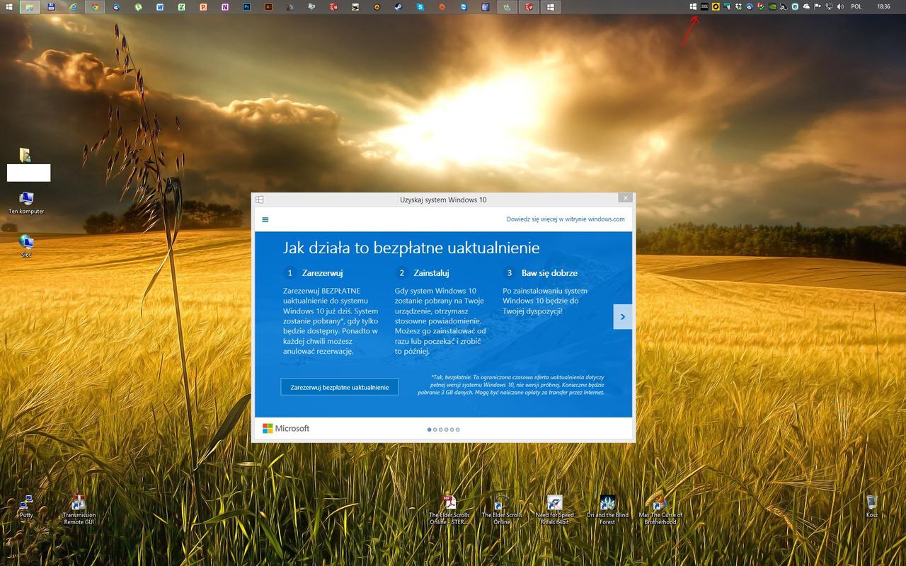Open Microsoft Word from the taskbar
906x566 pixels.
(x=160, y=6)
